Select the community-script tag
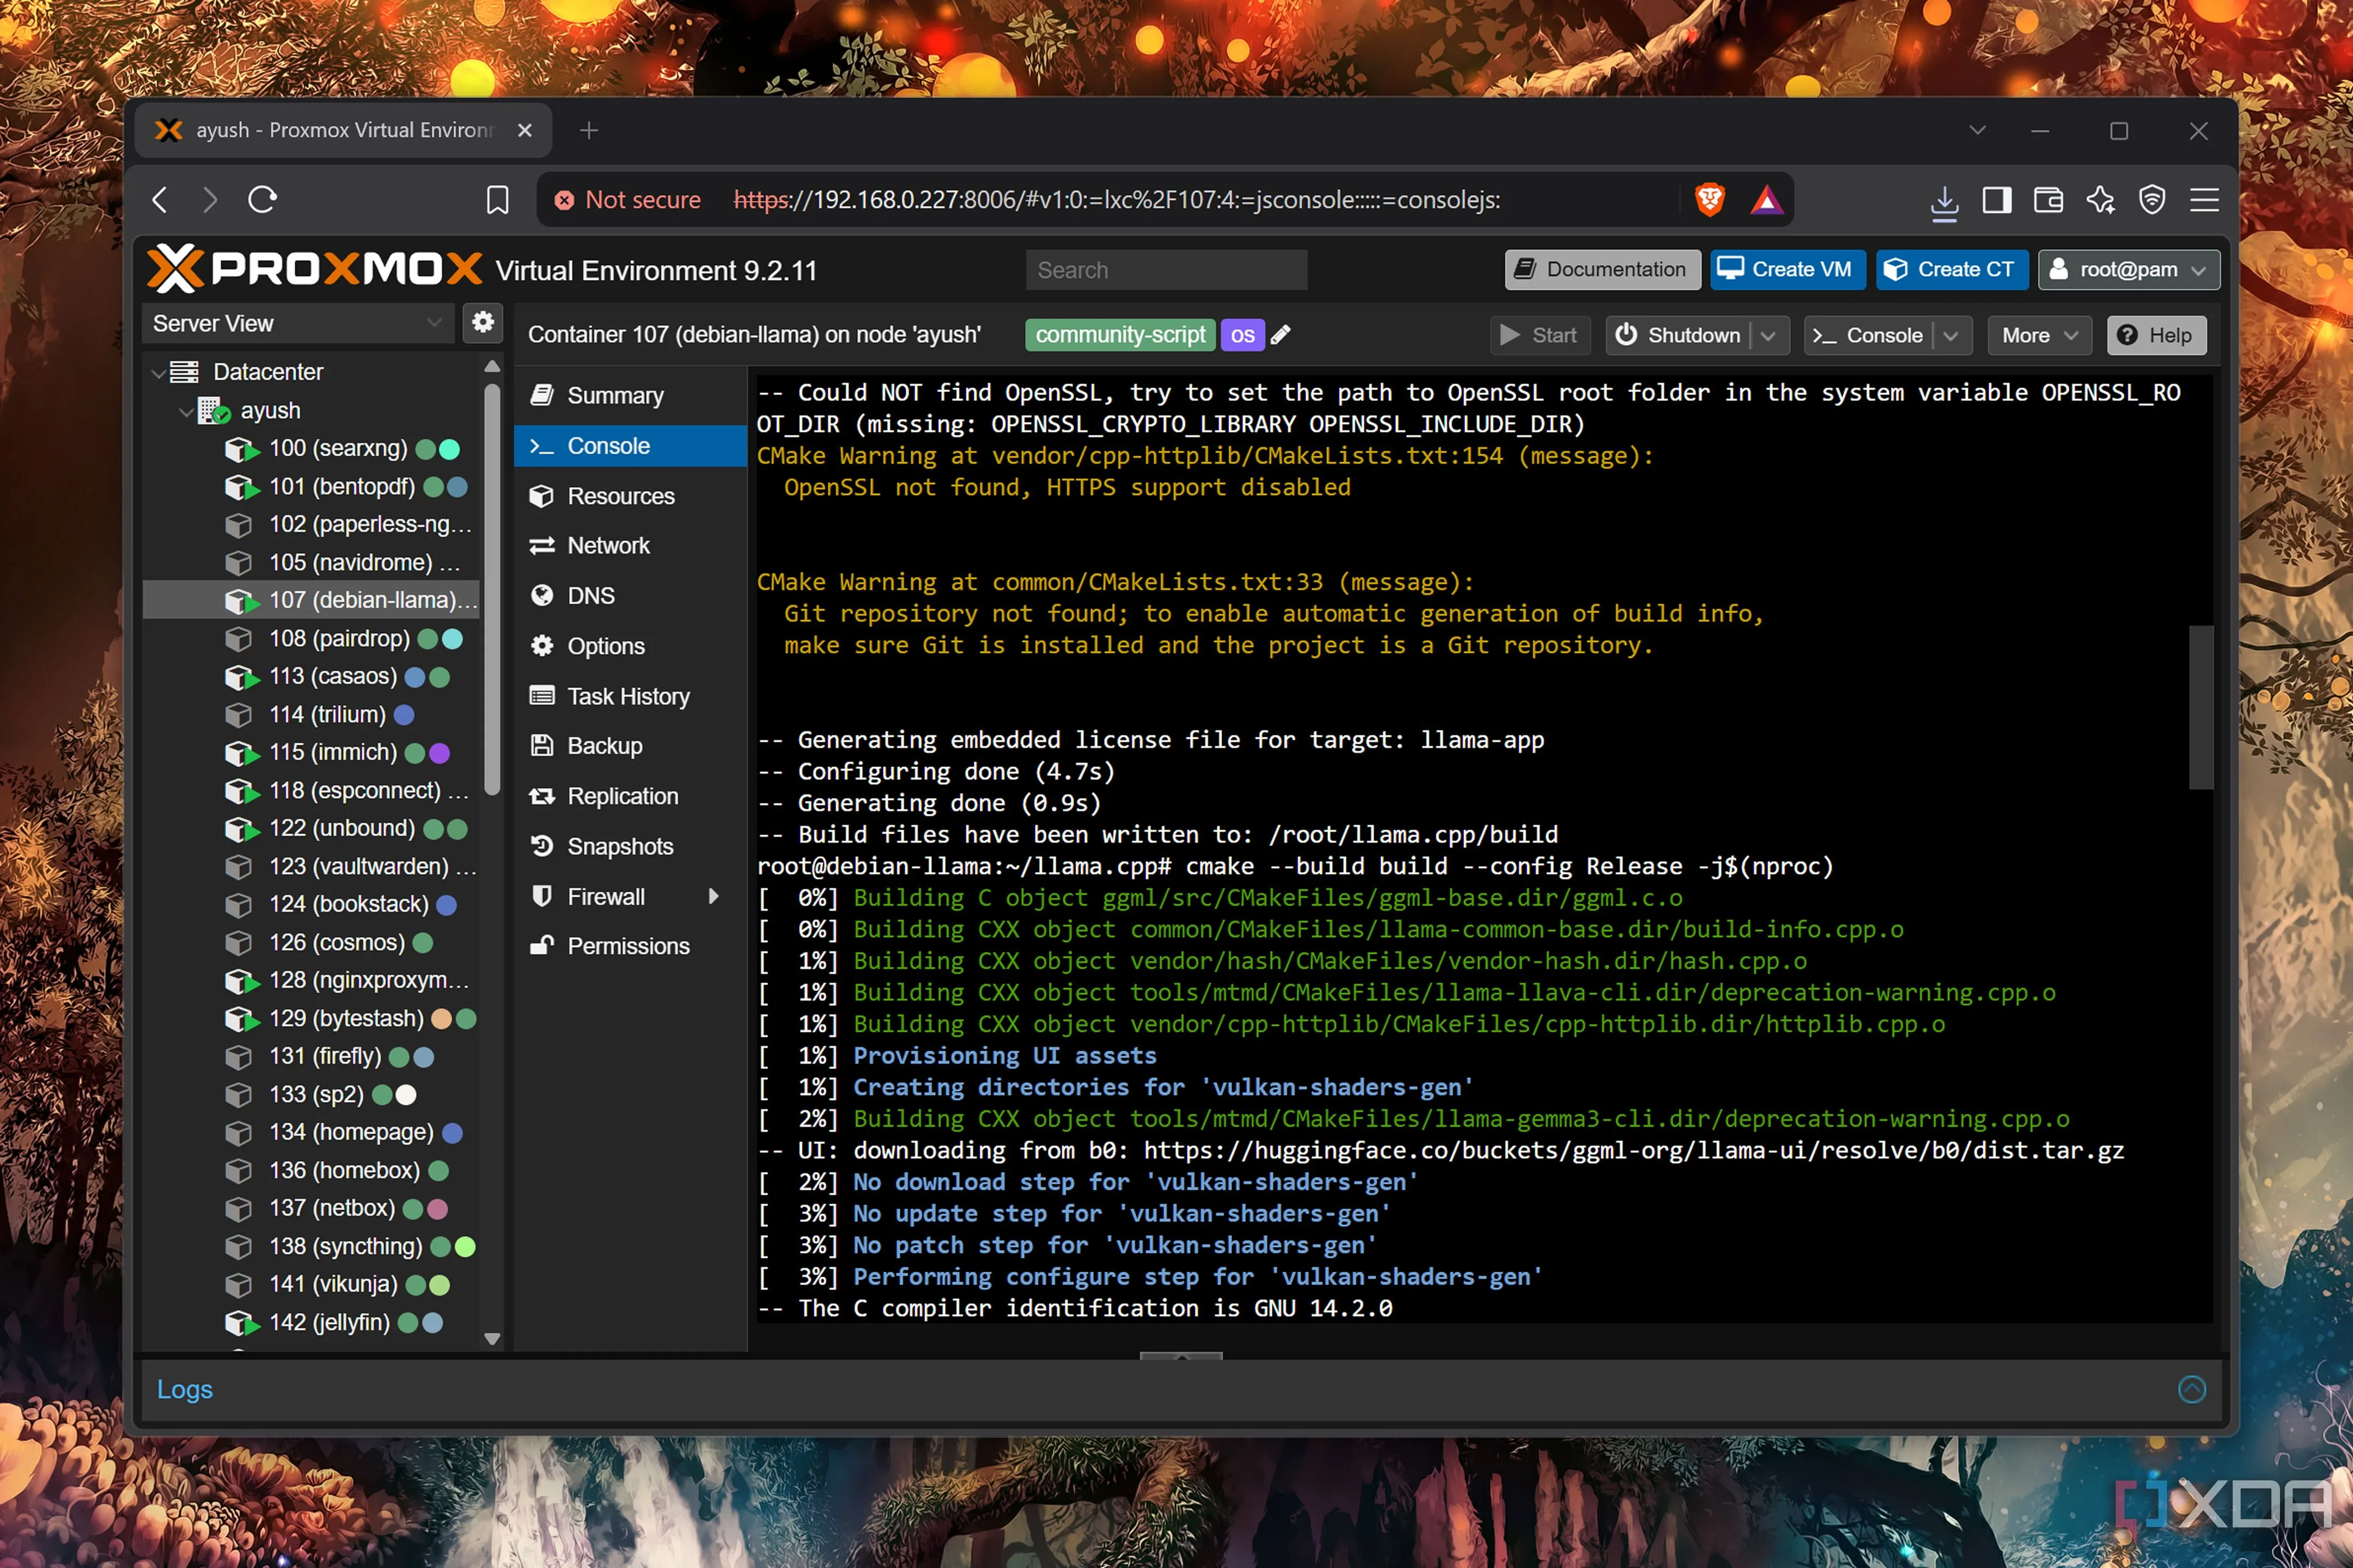 pyautogui.click(x=1119, y=335)
